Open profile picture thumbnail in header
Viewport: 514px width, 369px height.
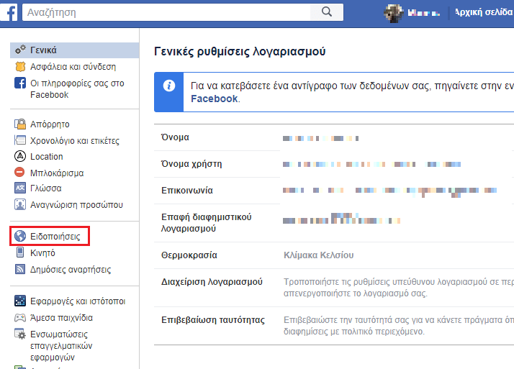point(393,13)
